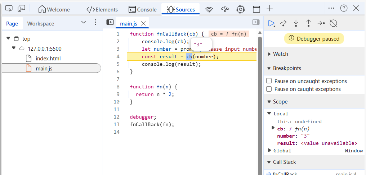Enable Pause on caught exceptions

(269, 89)
